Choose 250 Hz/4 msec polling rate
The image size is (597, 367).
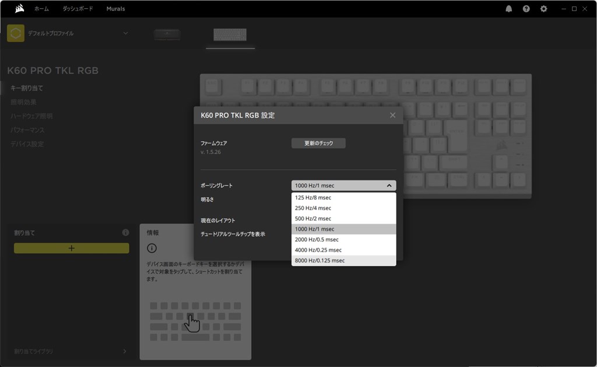click(343, 208)
